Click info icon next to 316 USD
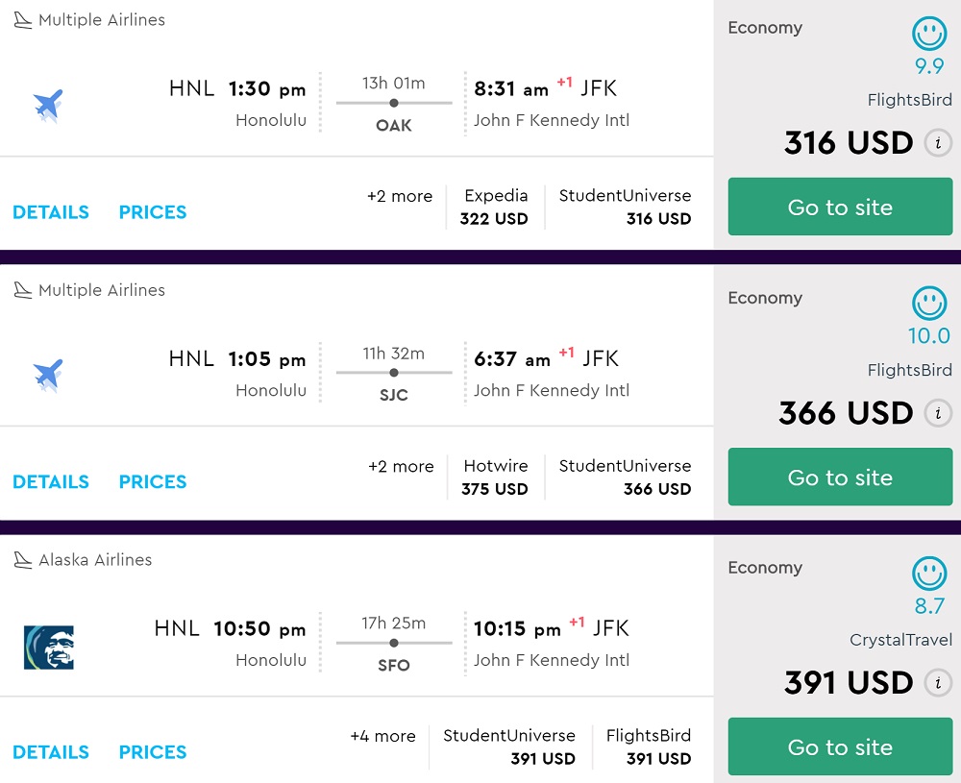This screenshot has height=783, width=961. pyautogui.click(x=938, y=144)
